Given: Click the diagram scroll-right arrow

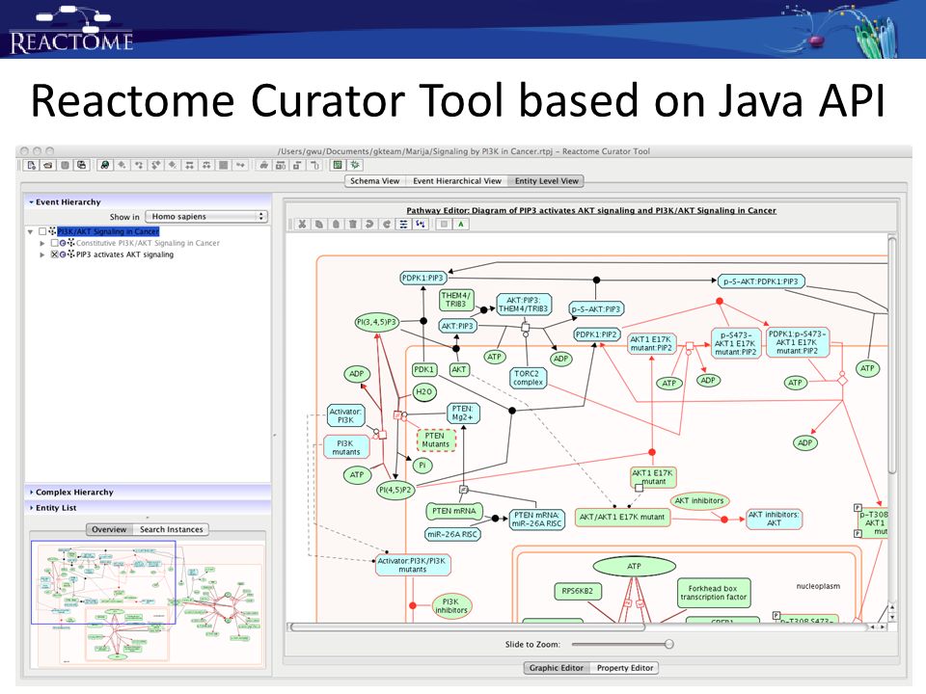Looking at the screenshot, I should click(x=883, y=627).
